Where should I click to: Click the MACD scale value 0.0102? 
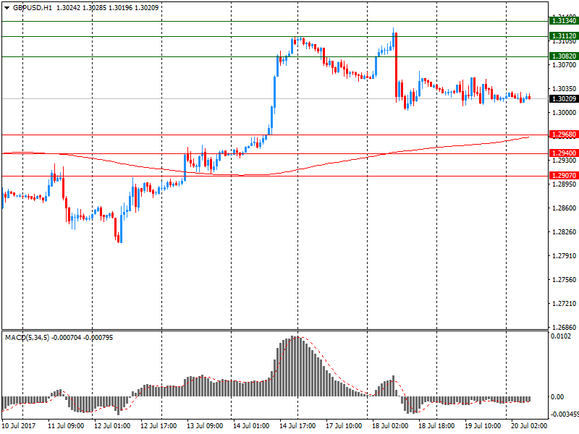(560, 336)
